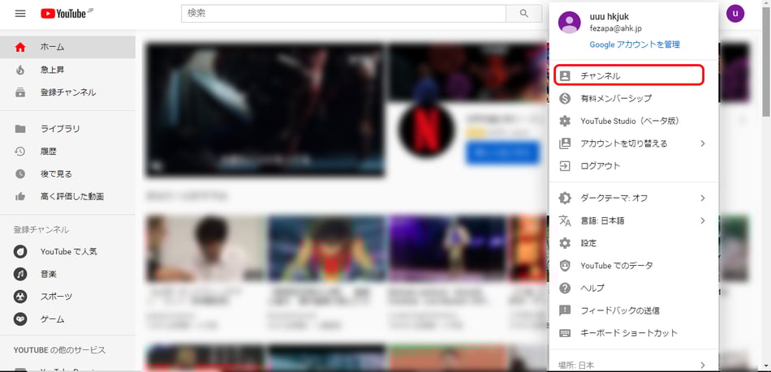Click the YouTube Studio gear icon
771x372 pixels.
click(565, 121)
